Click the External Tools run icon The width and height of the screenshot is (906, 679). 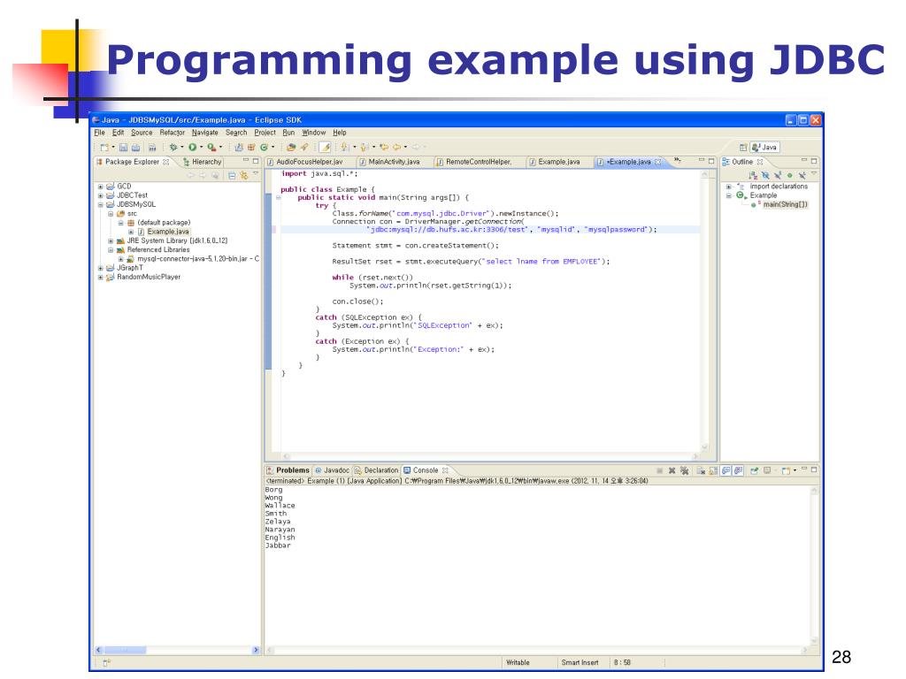[x=212, y=148]
